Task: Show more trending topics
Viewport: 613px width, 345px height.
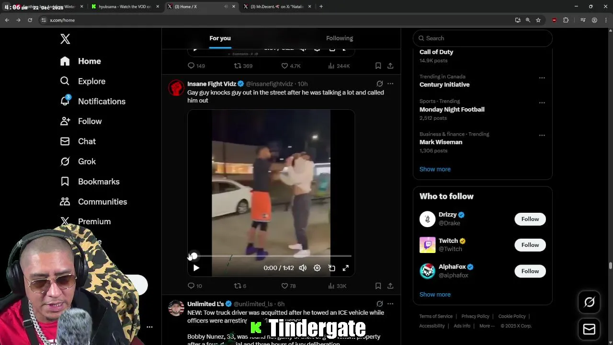Action: pyautogui.click(x=435, y=169)
